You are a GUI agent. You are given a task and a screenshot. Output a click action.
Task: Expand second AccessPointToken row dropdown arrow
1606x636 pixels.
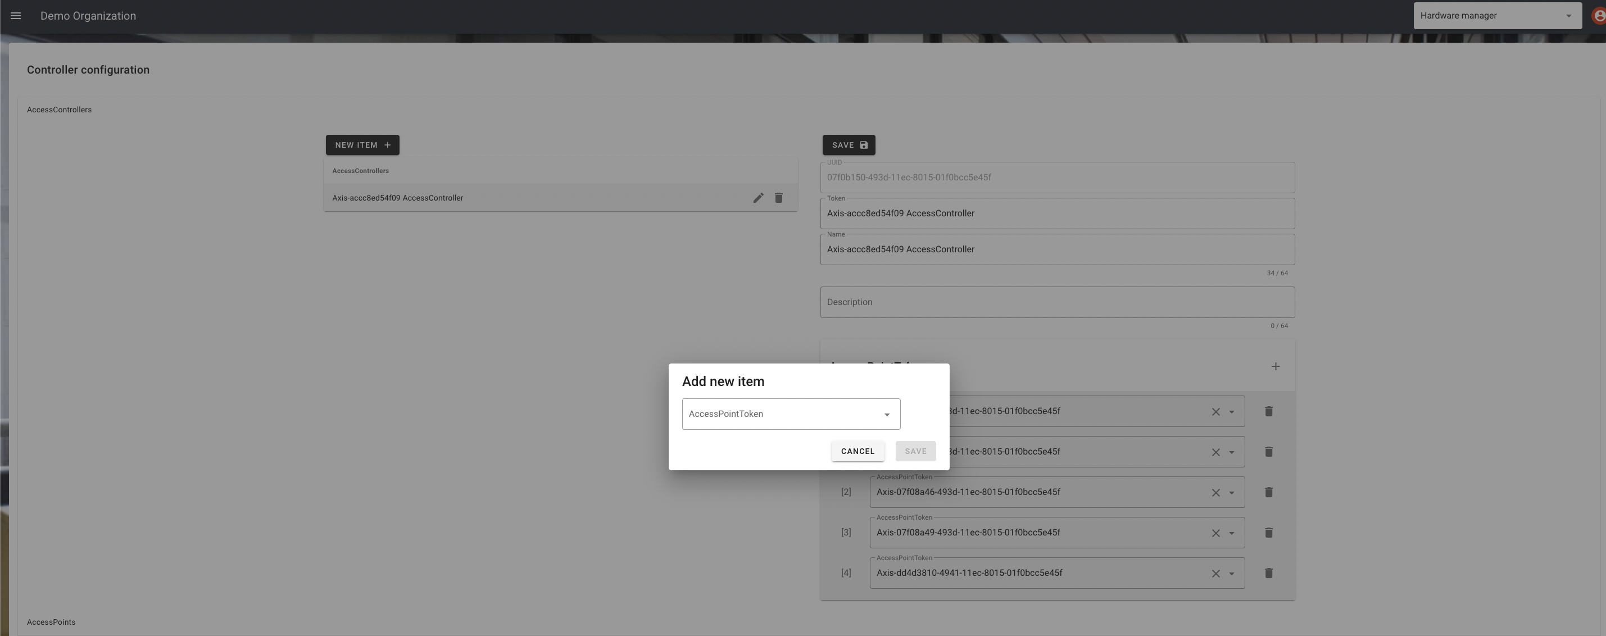1231,453
